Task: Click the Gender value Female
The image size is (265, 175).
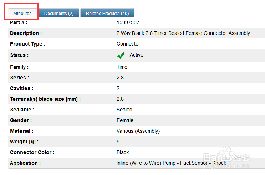Action: coord(125,120)
